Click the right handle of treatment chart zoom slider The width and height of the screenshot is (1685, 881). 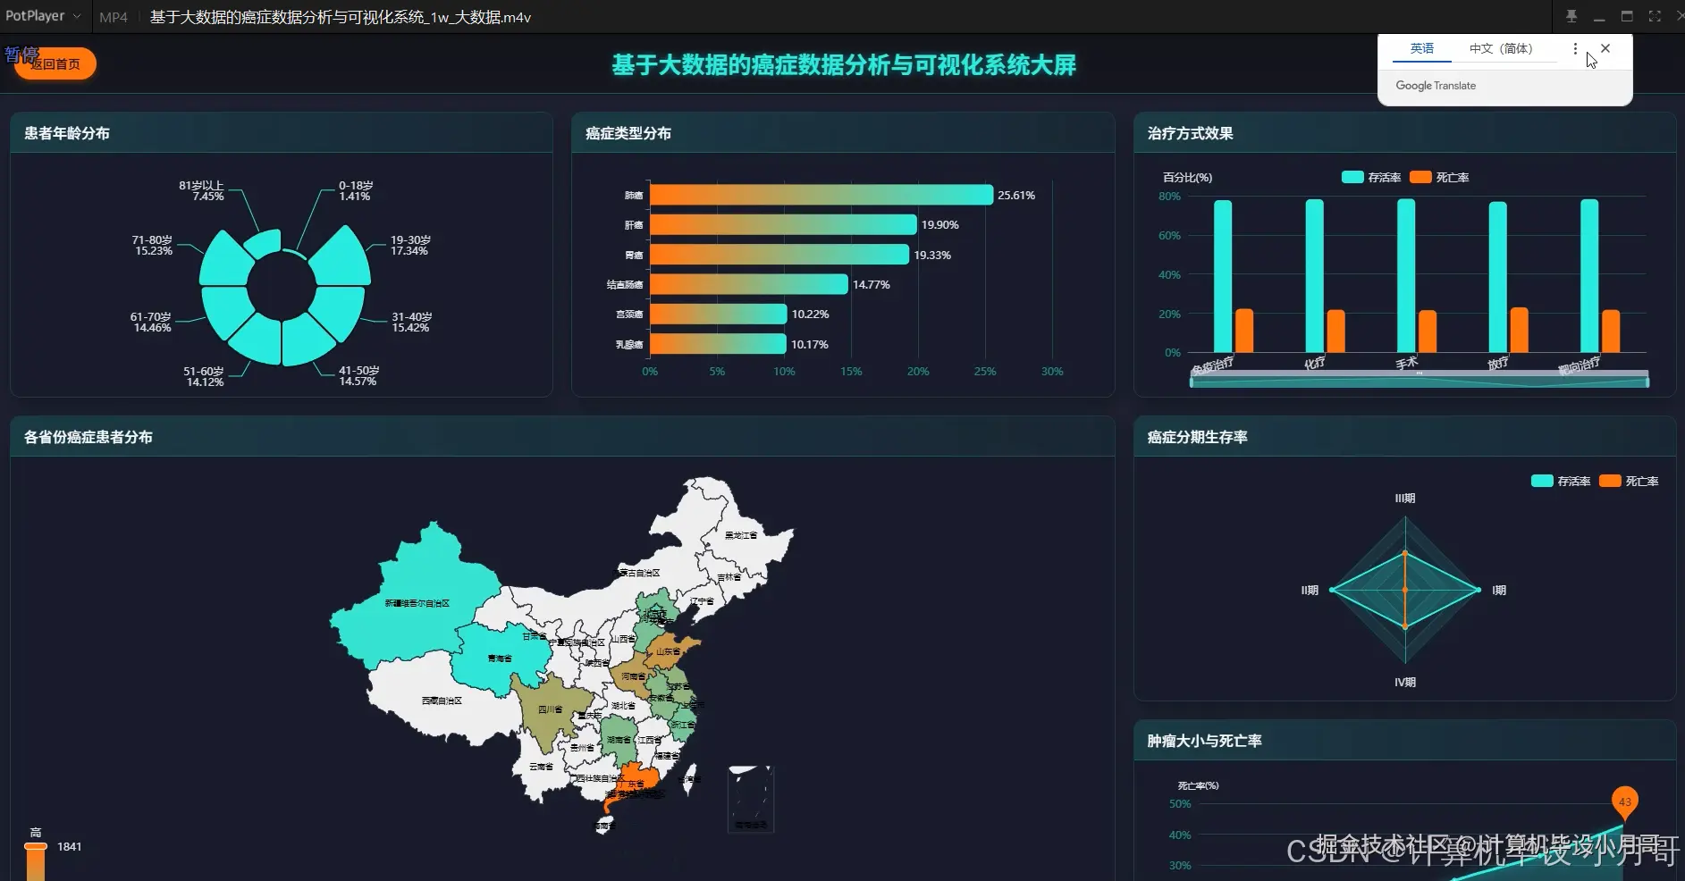(1647, 381)
